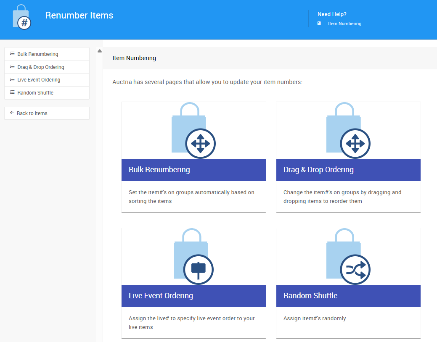Click the Drag & Drop Ordering card title banner
This screenshot has width=437, height=342.
tap(348, 170)
